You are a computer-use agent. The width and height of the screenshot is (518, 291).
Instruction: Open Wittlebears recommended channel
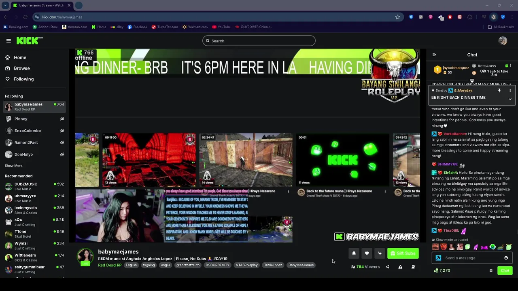34,257
